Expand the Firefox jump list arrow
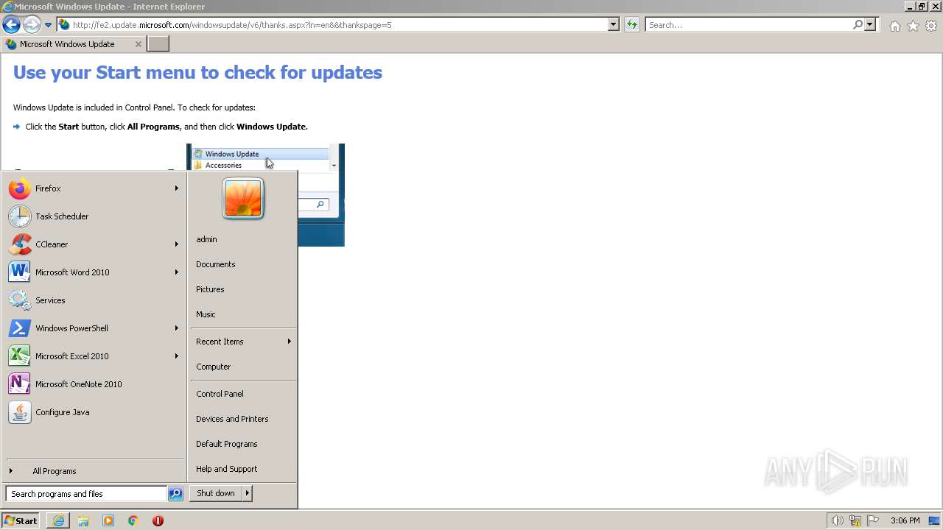 click(x=177, y=188)
